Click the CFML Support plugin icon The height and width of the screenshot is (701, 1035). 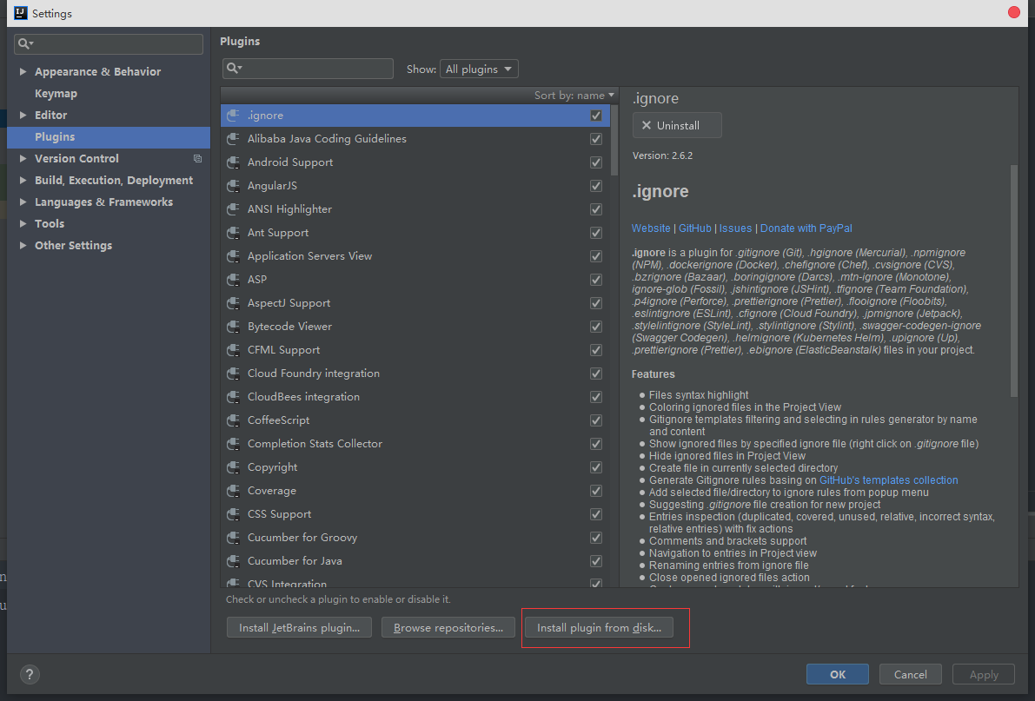(x=233, y=350)
